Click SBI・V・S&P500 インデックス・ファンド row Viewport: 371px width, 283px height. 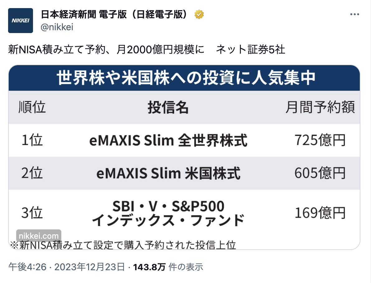point(184,213)
